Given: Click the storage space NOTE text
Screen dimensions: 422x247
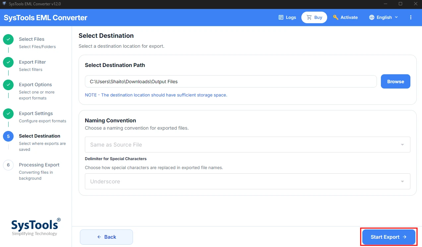Looking at the screenshot, I should pos(156,95).
